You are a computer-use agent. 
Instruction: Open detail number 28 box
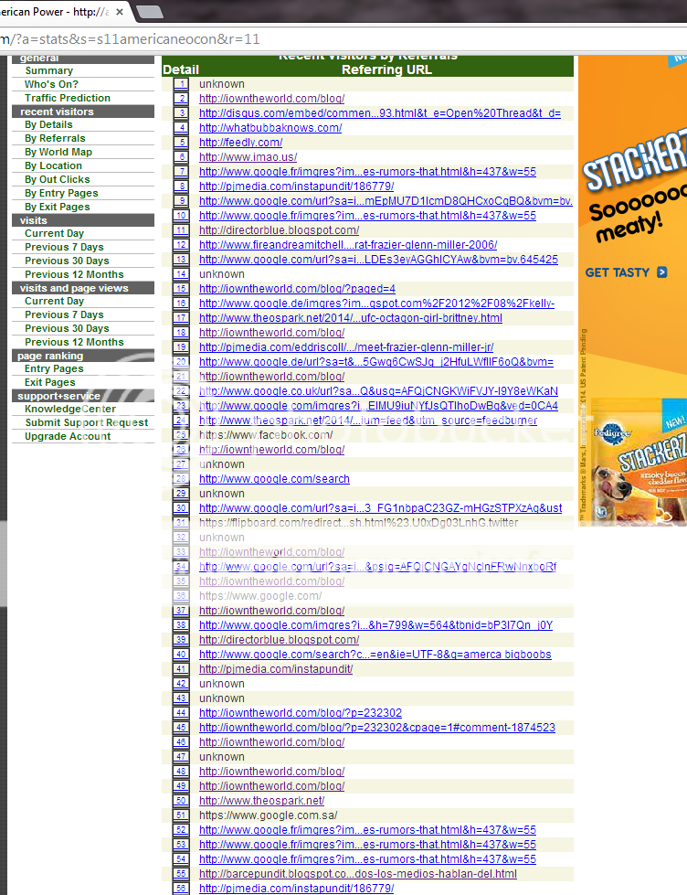coord(182,479)
